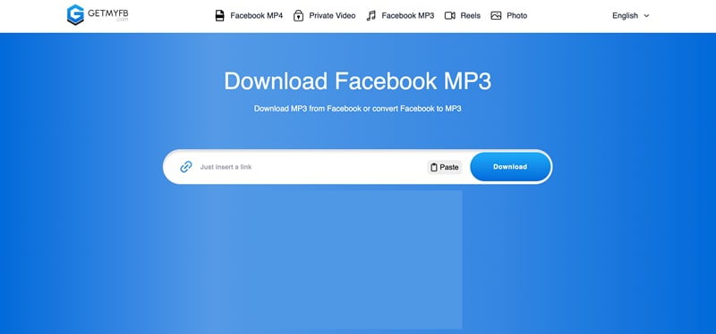Click the clipboard icon in Paste button
The height and width of the screenshot is (334, 716).
pos(434,167)
